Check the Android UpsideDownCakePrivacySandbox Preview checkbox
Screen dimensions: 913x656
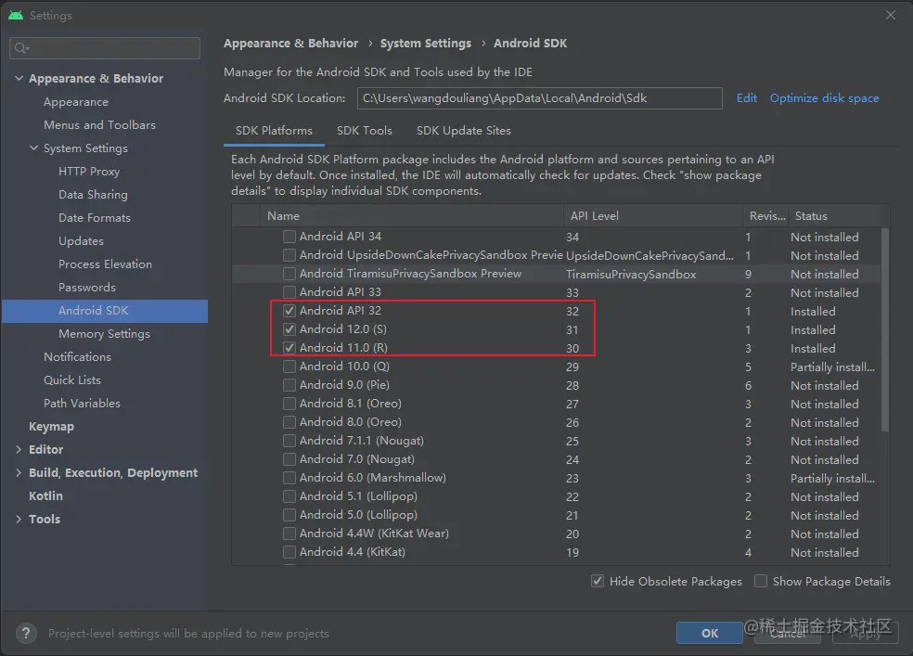coord(289,255)
